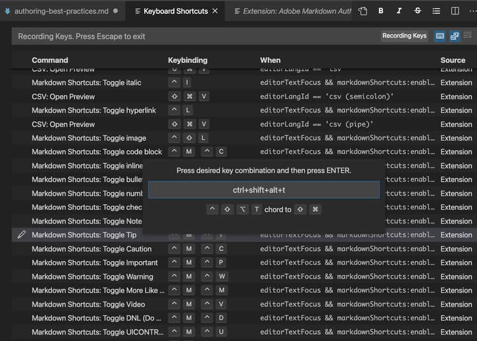Click the key combination input showing ctrl+shift+alt+t
Image resolution: width=477 pixels, height=341 pixels.
[263, 190]
